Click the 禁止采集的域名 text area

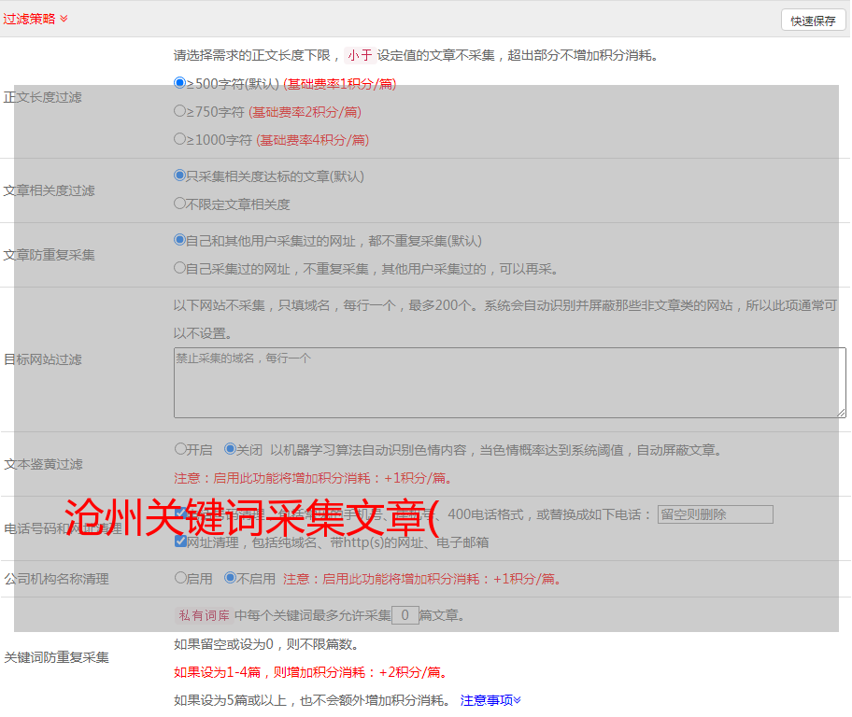[509, 383]
